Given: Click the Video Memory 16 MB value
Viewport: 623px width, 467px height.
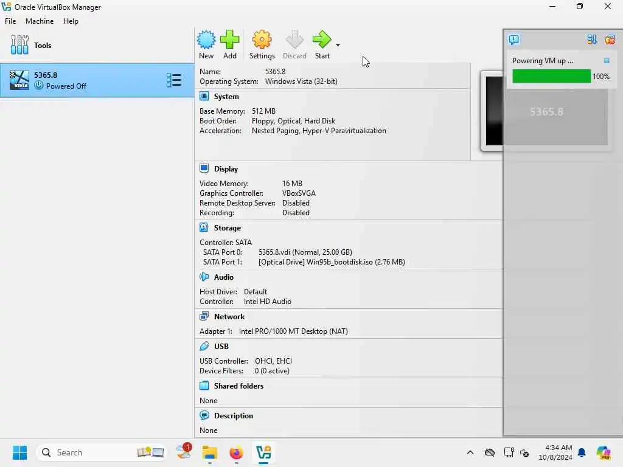Looking at the screenshot, I should (292, 184).
